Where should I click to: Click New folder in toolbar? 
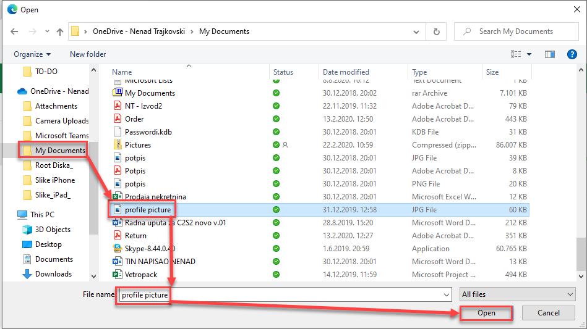88,54
